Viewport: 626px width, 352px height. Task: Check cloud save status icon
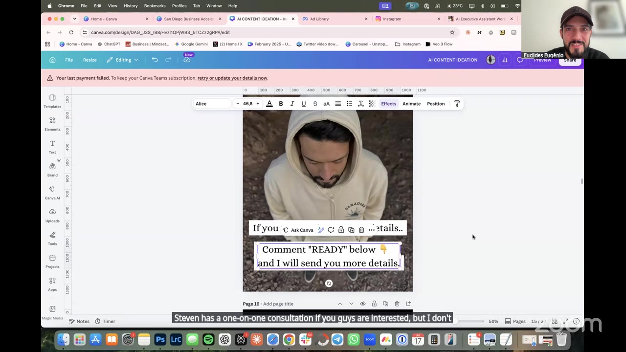tap(187, 60)
